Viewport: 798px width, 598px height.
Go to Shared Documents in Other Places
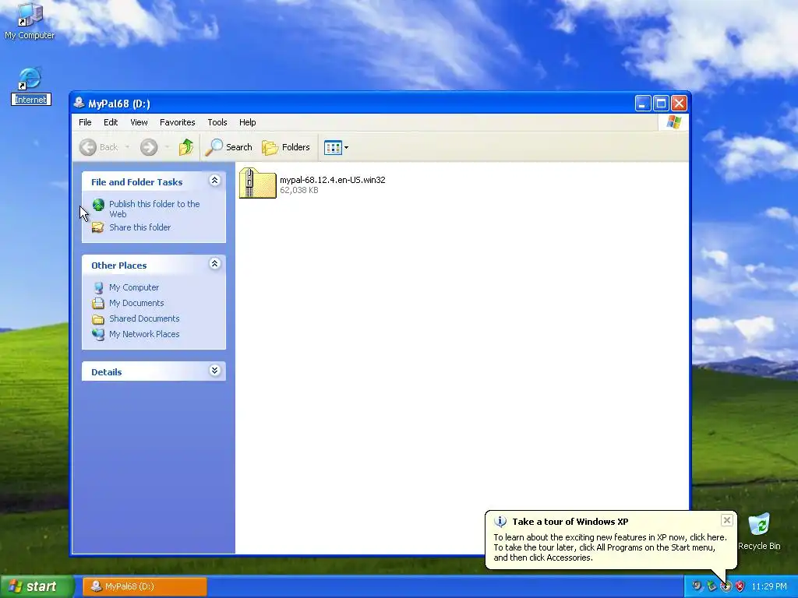[144, 318]
